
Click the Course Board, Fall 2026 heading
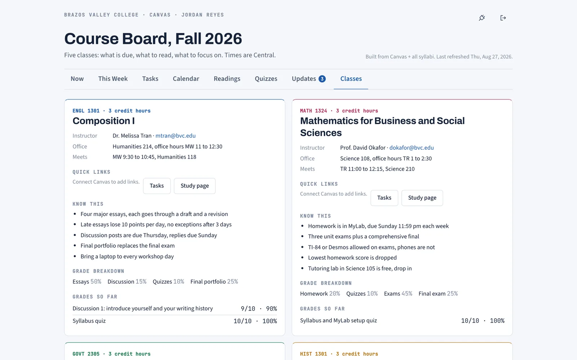pyautogui.click(x=153, y=39)
